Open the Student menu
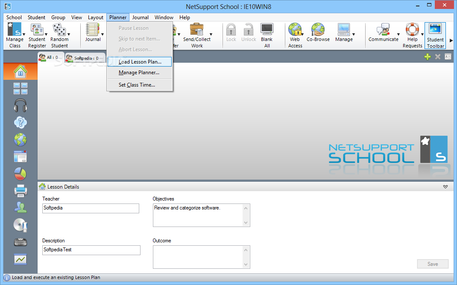 pyautogui.click(x=36, y=17)
